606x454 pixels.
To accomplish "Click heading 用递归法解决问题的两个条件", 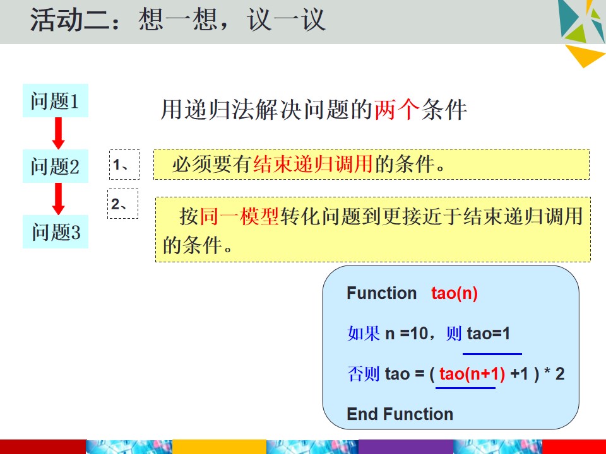I will (x=314, y=110).
